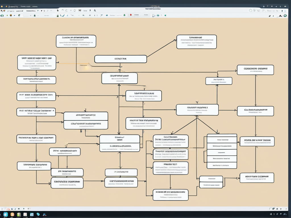The image size is (291, 218).
Task: Click the green globe icon at far right
Action: 285,16
